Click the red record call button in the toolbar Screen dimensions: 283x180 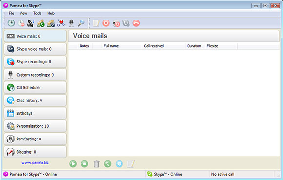106,23
